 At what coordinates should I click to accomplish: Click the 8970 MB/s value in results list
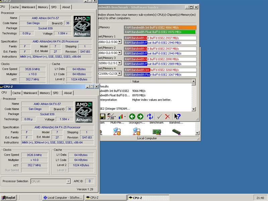point(139,95)
